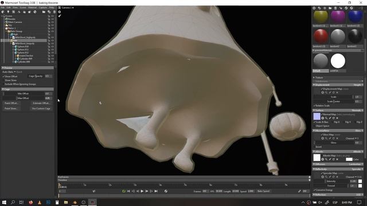367x206 pixels.
Task: Click the trash icon in material toolbar
Action: tap(335, 8)
